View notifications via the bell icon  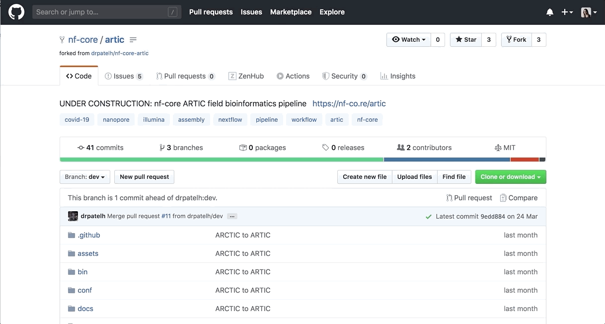point(550,12)
